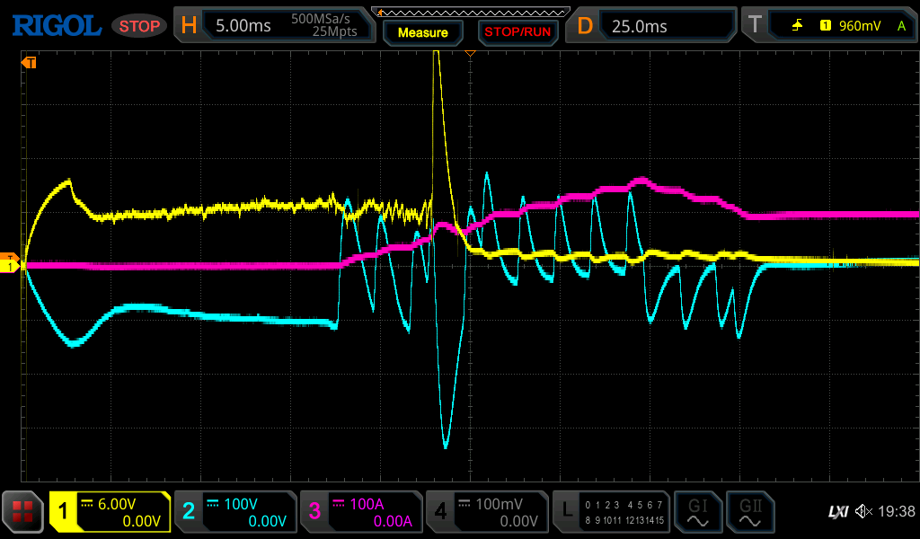
Task: Open trigger T 960mV settings
Action: 827,26
